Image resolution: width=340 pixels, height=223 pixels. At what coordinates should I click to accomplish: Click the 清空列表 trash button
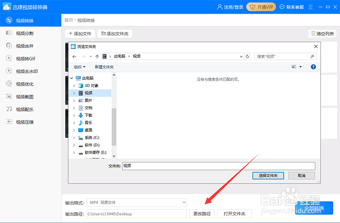coord(323,34)
